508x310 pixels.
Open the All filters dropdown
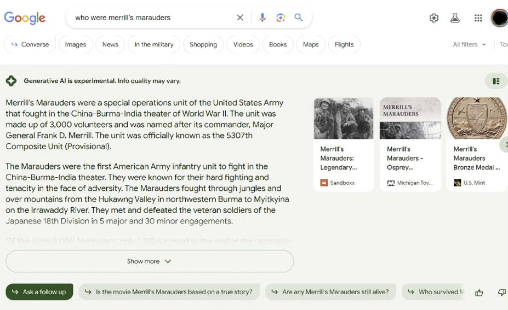tap(469, 45)
